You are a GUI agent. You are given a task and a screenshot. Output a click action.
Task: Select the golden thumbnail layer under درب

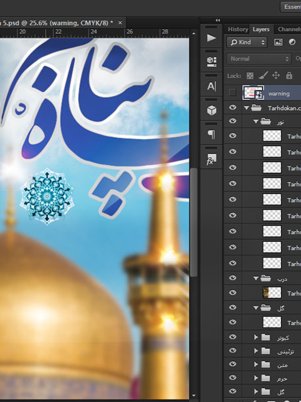tap(272, 293)
